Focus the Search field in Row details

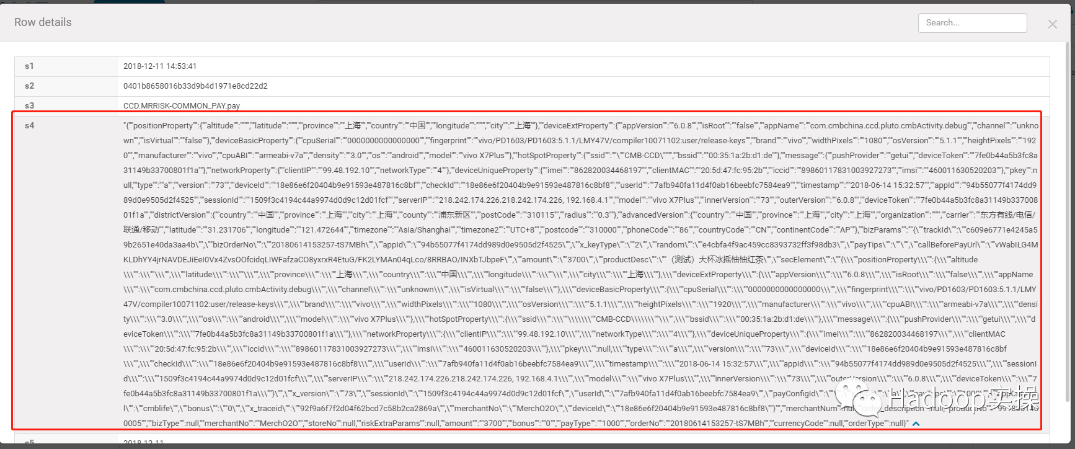coord(972,23)
